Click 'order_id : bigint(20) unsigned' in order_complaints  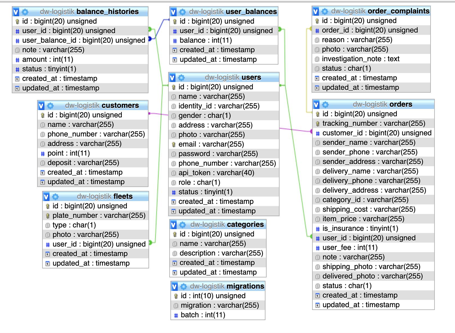(370, 30)
